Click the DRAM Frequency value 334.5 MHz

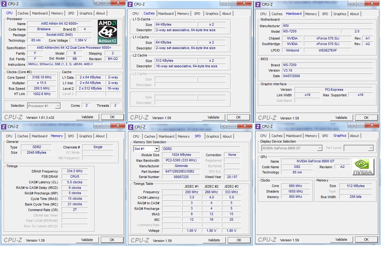[75, 171]
